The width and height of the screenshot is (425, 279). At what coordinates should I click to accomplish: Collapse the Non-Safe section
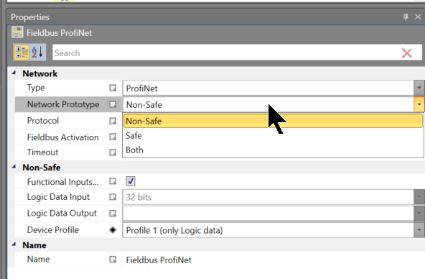14,167
